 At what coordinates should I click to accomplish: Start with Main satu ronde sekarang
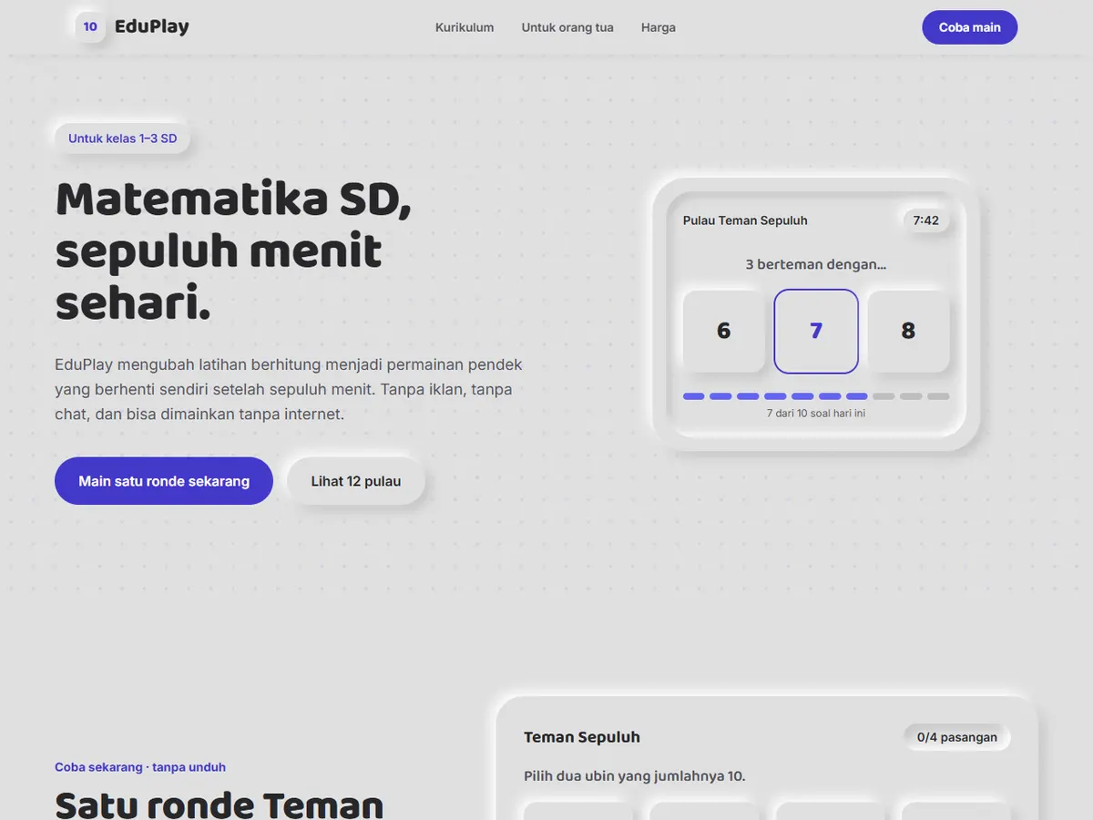click(164, 481)
